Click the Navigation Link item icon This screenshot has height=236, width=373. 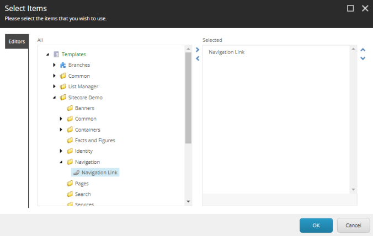coord(76,173)
